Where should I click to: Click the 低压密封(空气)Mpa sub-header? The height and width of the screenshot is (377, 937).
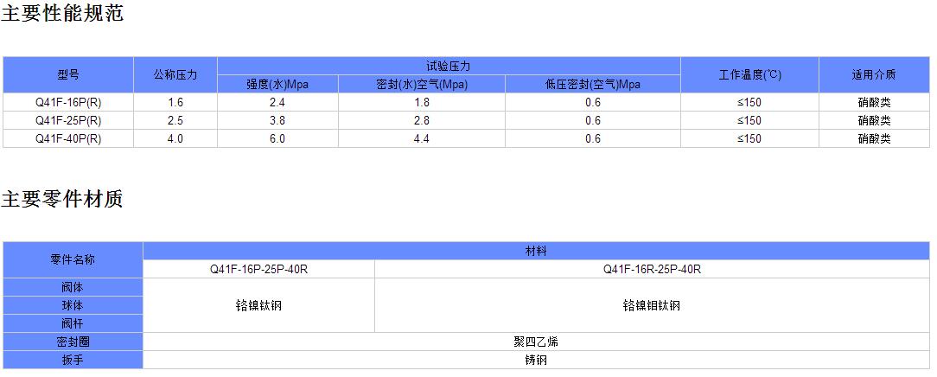(x=592, y=85)
